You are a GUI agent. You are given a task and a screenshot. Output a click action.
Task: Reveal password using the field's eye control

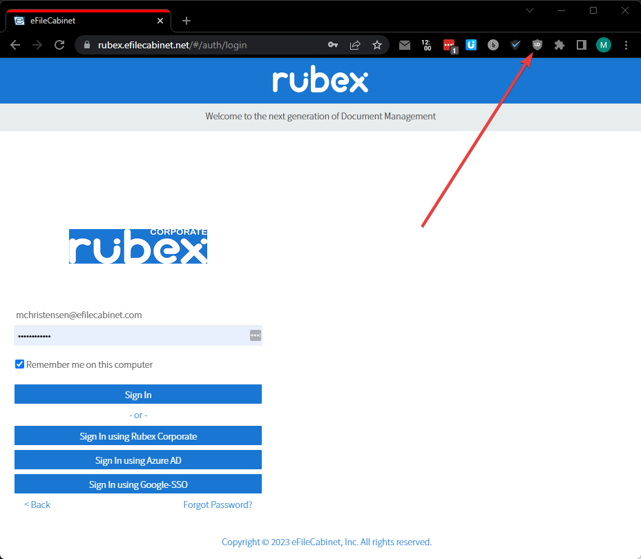click(x=255, y=335)
